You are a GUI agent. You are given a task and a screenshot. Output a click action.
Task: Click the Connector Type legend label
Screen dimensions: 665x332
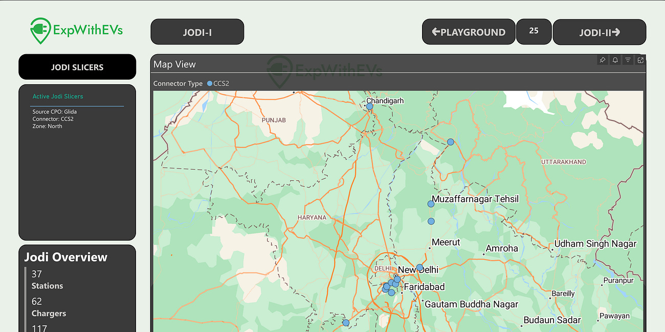point(178,83)
